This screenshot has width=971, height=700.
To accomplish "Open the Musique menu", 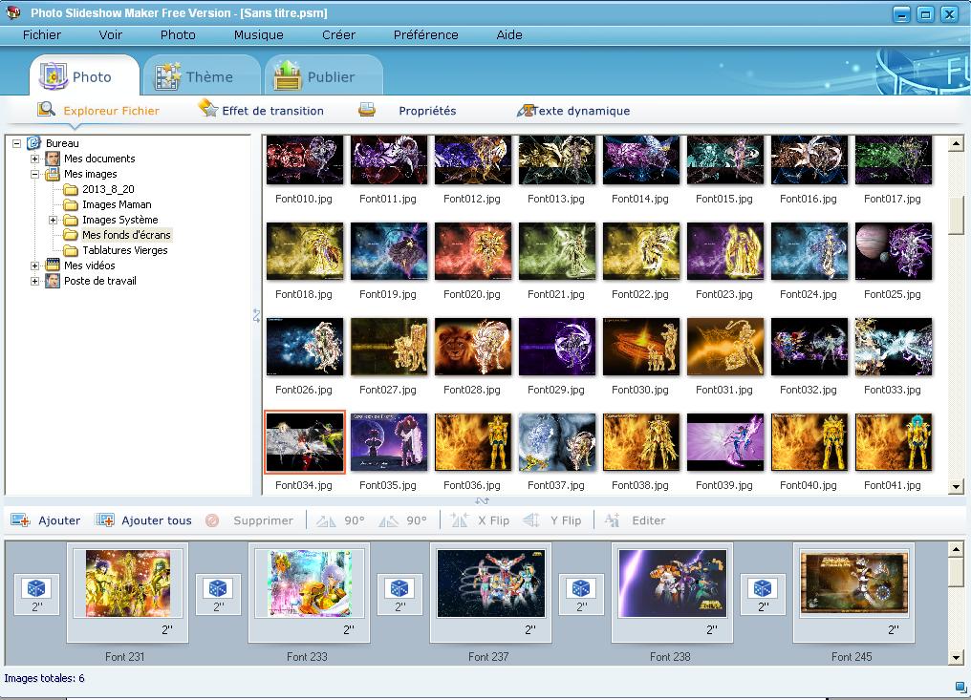I will (258, 34).
